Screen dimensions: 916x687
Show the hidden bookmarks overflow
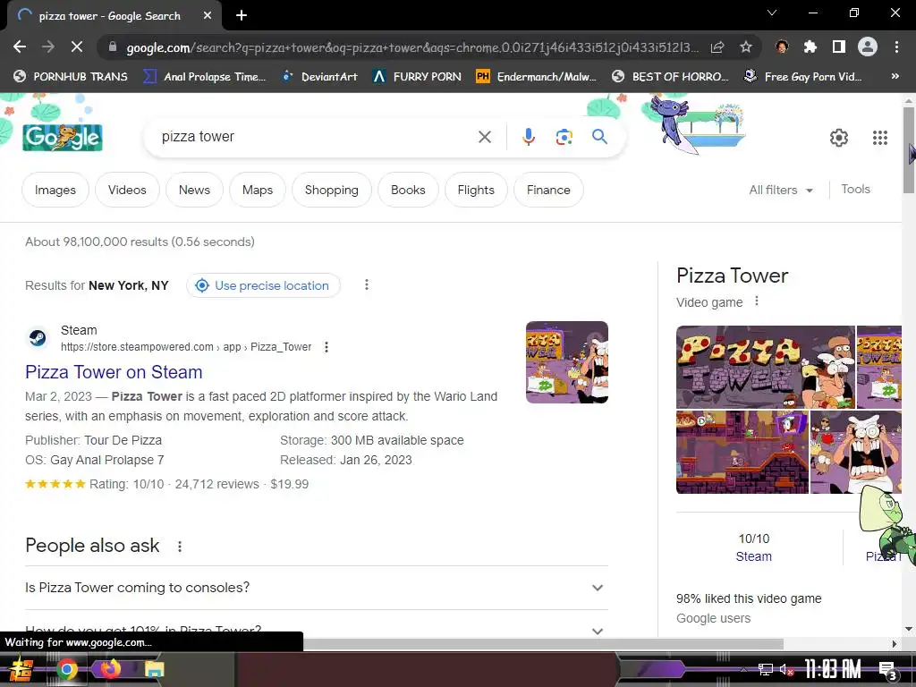(895, 76)
